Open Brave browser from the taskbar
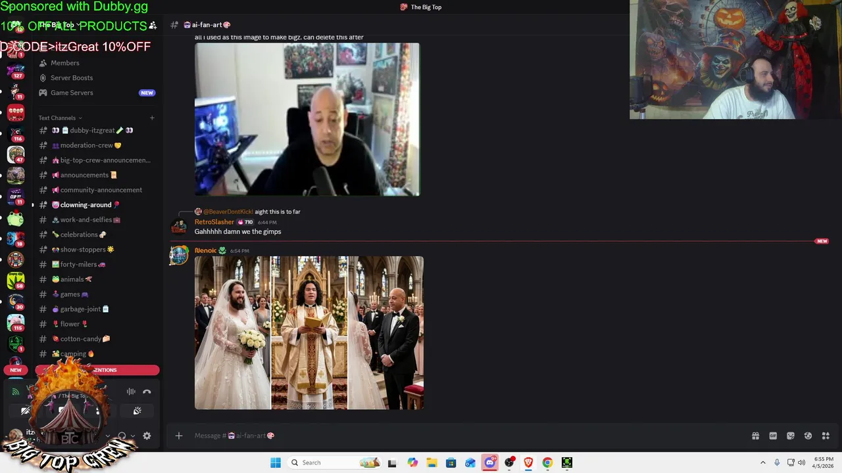The image size is (842, 473). [528, 462]
